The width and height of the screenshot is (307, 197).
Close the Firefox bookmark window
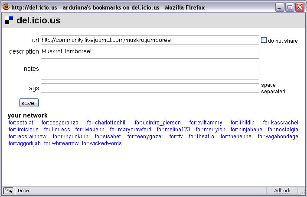[300, 7]
